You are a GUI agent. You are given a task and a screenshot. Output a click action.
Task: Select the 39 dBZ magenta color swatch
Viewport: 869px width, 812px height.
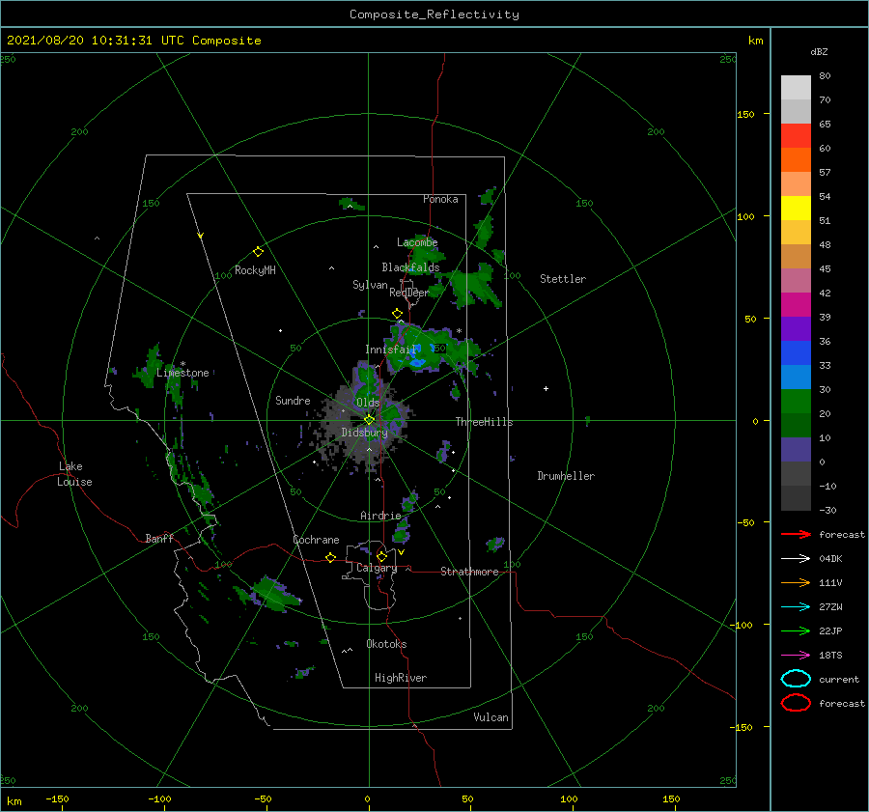click(x=796, y=304)
